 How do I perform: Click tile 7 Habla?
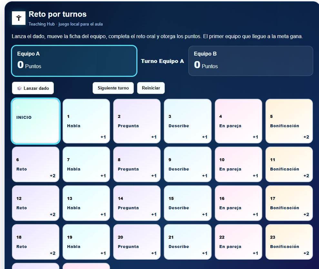[x=86, y=164]
